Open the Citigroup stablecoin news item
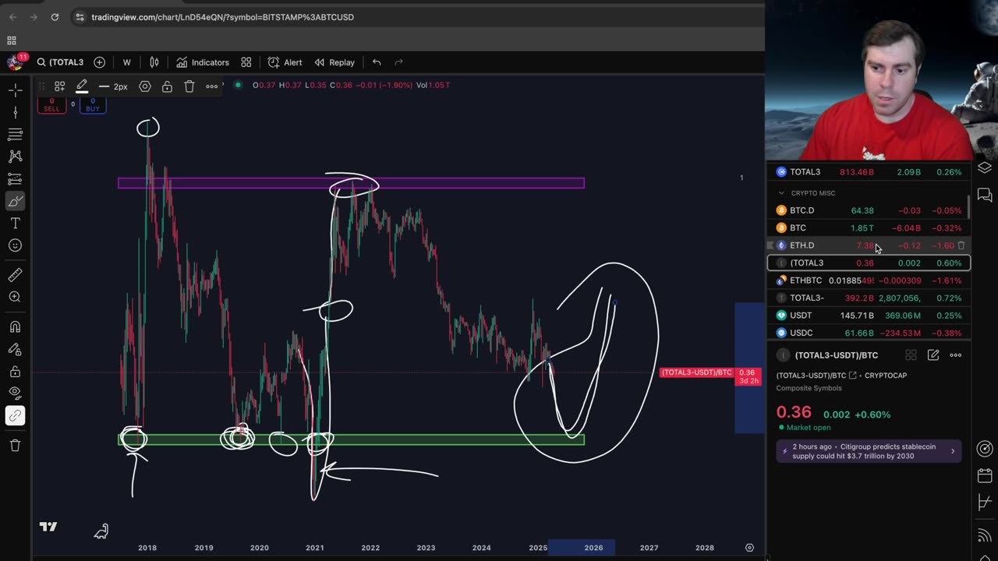998x561 pixels. (869, 451)
